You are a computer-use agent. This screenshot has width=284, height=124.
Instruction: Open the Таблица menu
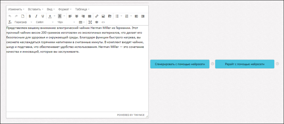pos(82,9)
